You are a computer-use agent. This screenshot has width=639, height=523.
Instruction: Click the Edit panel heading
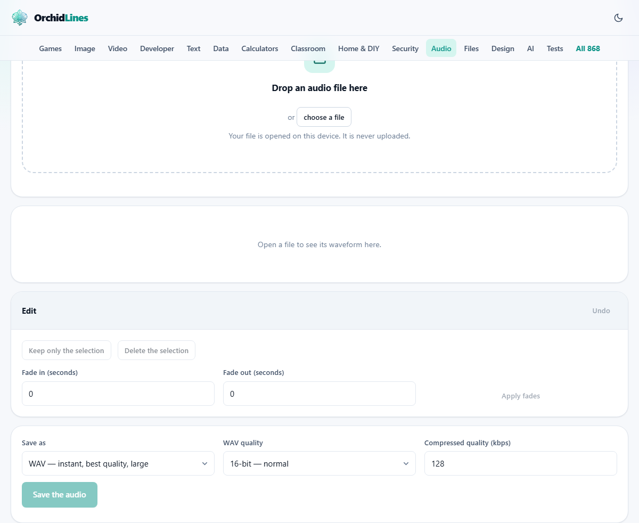point(29,310)
